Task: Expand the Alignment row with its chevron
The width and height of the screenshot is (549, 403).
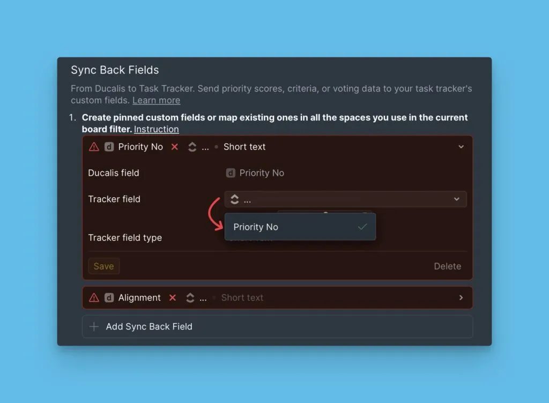Action: (x=460, y=297)
